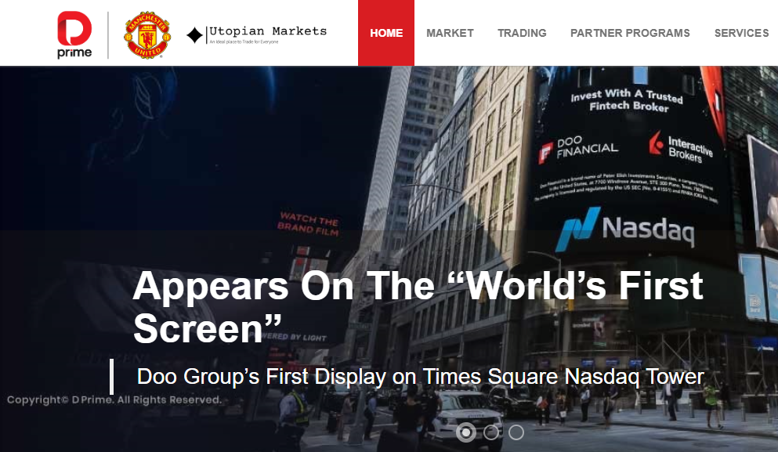Click the "Copyright© D Prime. All Rights Reserved." text
The image size is (778, 452).
point(114,400)
